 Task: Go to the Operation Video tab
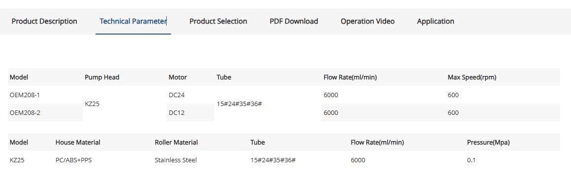click(367, 21)
